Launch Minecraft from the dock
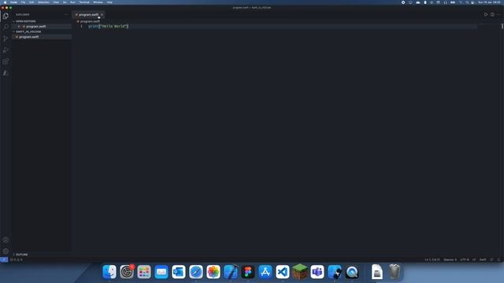 pyautogui.click(x=300, y=272)
